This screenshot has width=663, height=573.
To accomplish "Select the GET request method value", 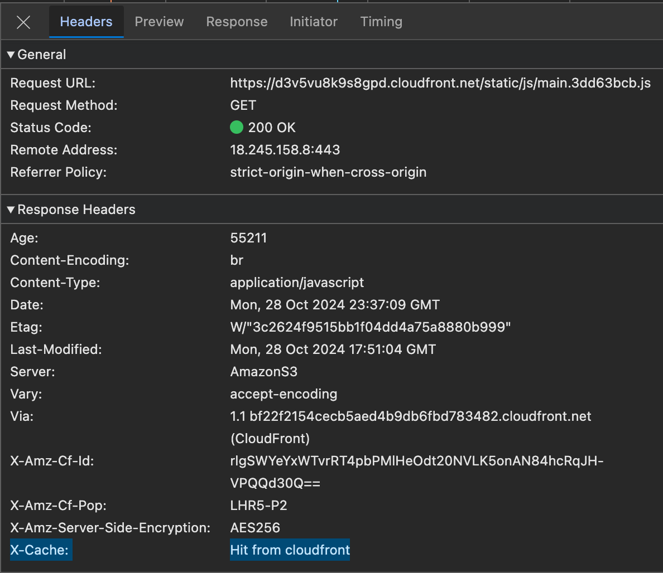I will pos(243,105).
